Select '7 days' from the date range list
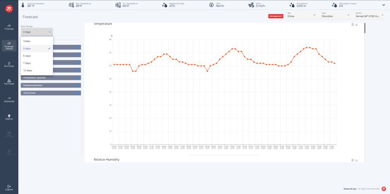Image resolution: width=390 pixels, height=194 pixels. [x=27, y=63]
